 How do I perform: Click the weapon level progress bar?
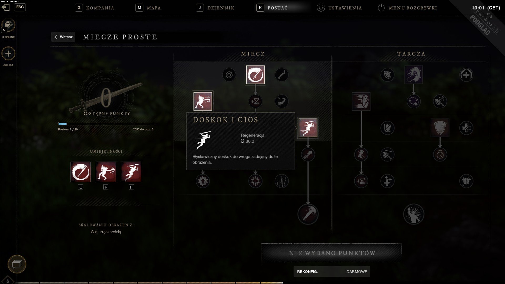click(x=106, y=124)
